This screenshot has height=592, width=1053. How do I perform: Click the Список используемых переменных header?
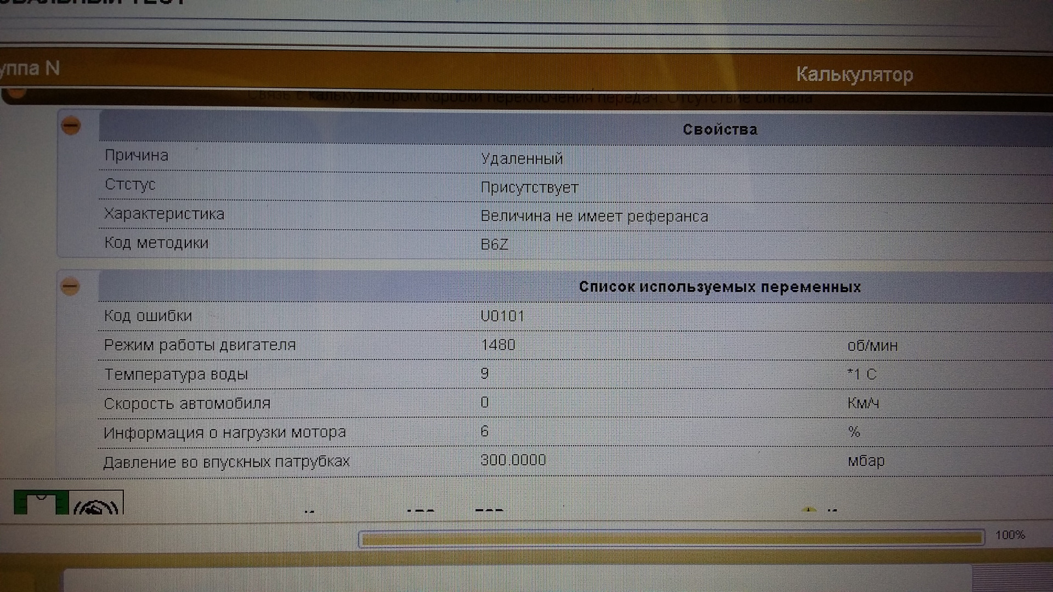tap(576, 286)
